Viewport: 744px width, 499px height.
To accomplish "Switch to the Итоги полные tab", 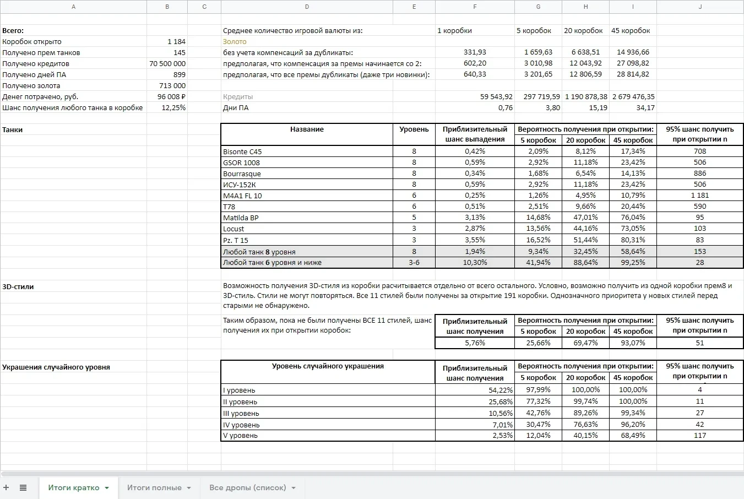I will pyautogui.click(x=154, y=487).
